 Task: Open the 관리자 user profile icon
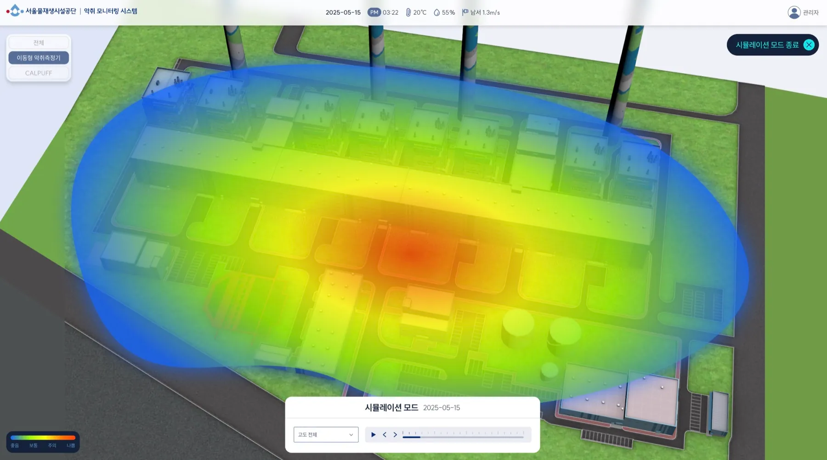click(x=794, y=12)
